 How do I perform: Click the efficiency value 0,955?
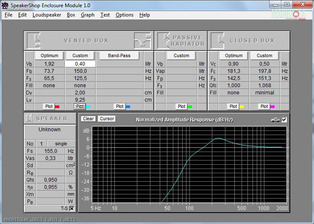tap(50, 187)
